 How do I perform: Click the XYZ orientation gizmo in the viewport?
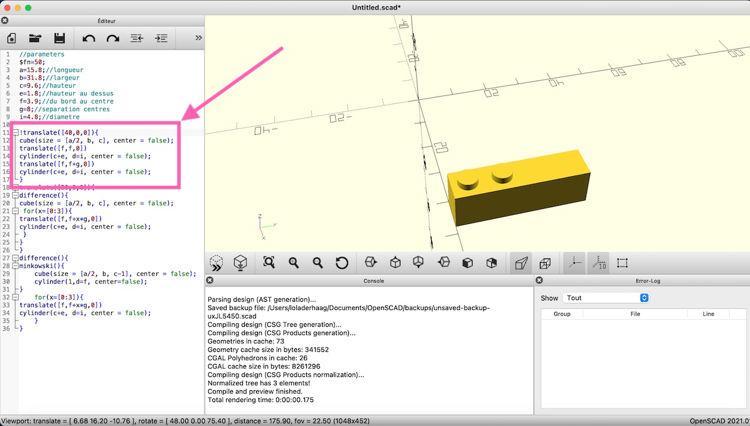click(x=266, y=226)
